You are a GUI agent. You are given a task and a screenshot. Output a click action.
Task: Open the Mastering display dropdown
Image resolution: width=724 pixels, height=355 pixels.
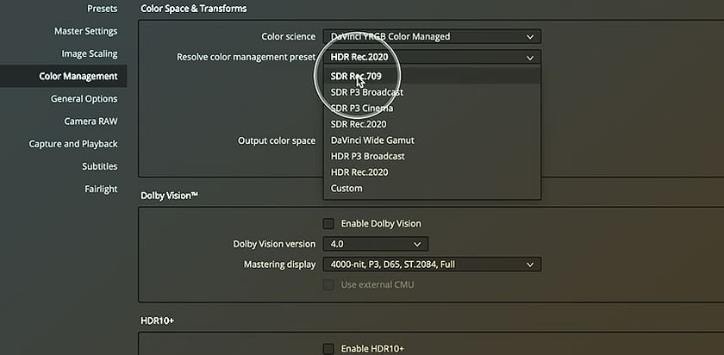432,265
